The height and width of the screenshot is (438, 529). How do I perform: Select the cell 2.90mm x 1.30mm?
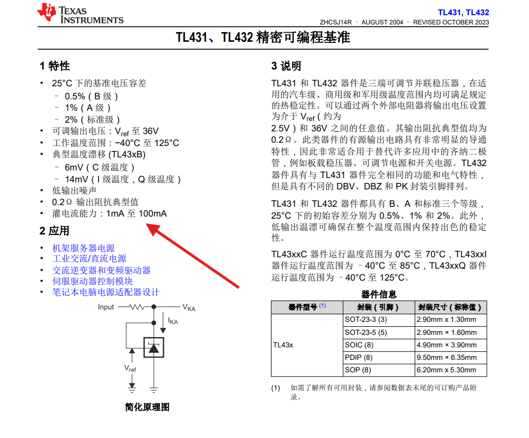[x=451, y=320]
